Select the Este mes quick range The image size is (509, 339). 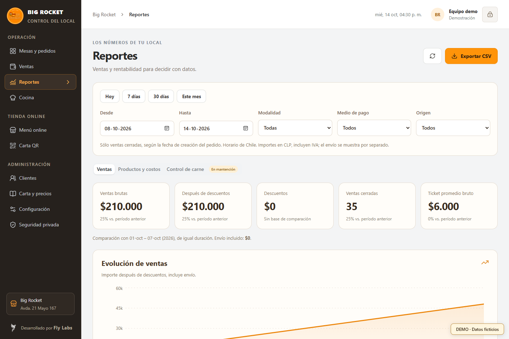(191, 96)
